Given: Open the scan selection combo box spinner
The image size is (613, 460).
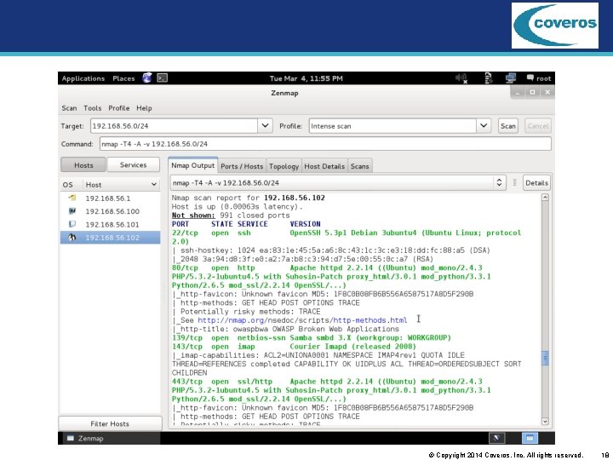Looking at the screenshot, I should click(499, 182).
